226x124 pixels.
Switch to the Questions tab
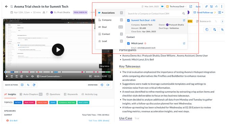tap(53, 94)
